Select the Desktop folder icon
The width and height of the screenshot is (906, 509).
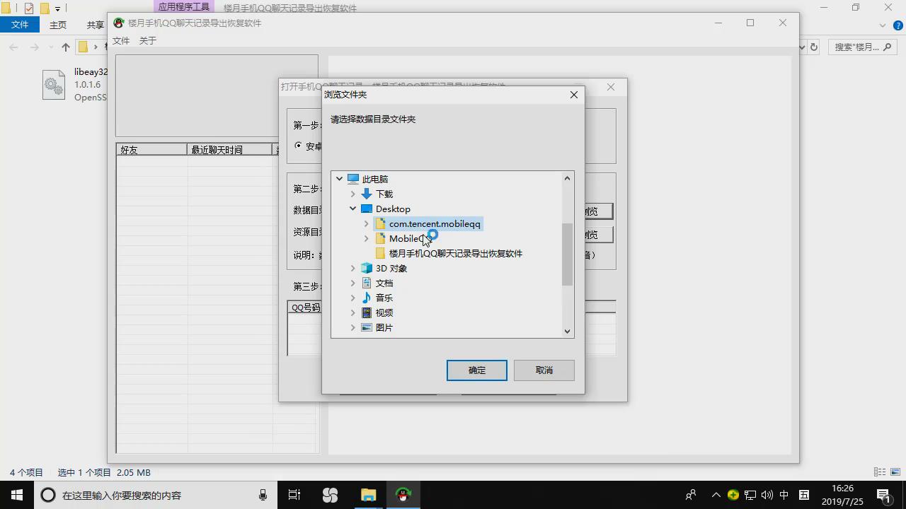(x=367, y=209)
